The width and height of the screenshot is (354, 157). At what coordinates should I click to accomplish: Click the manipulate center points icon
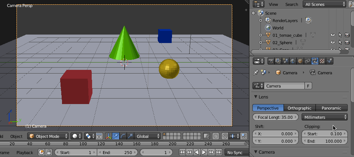pyautogui.click(x=99, y=136)
